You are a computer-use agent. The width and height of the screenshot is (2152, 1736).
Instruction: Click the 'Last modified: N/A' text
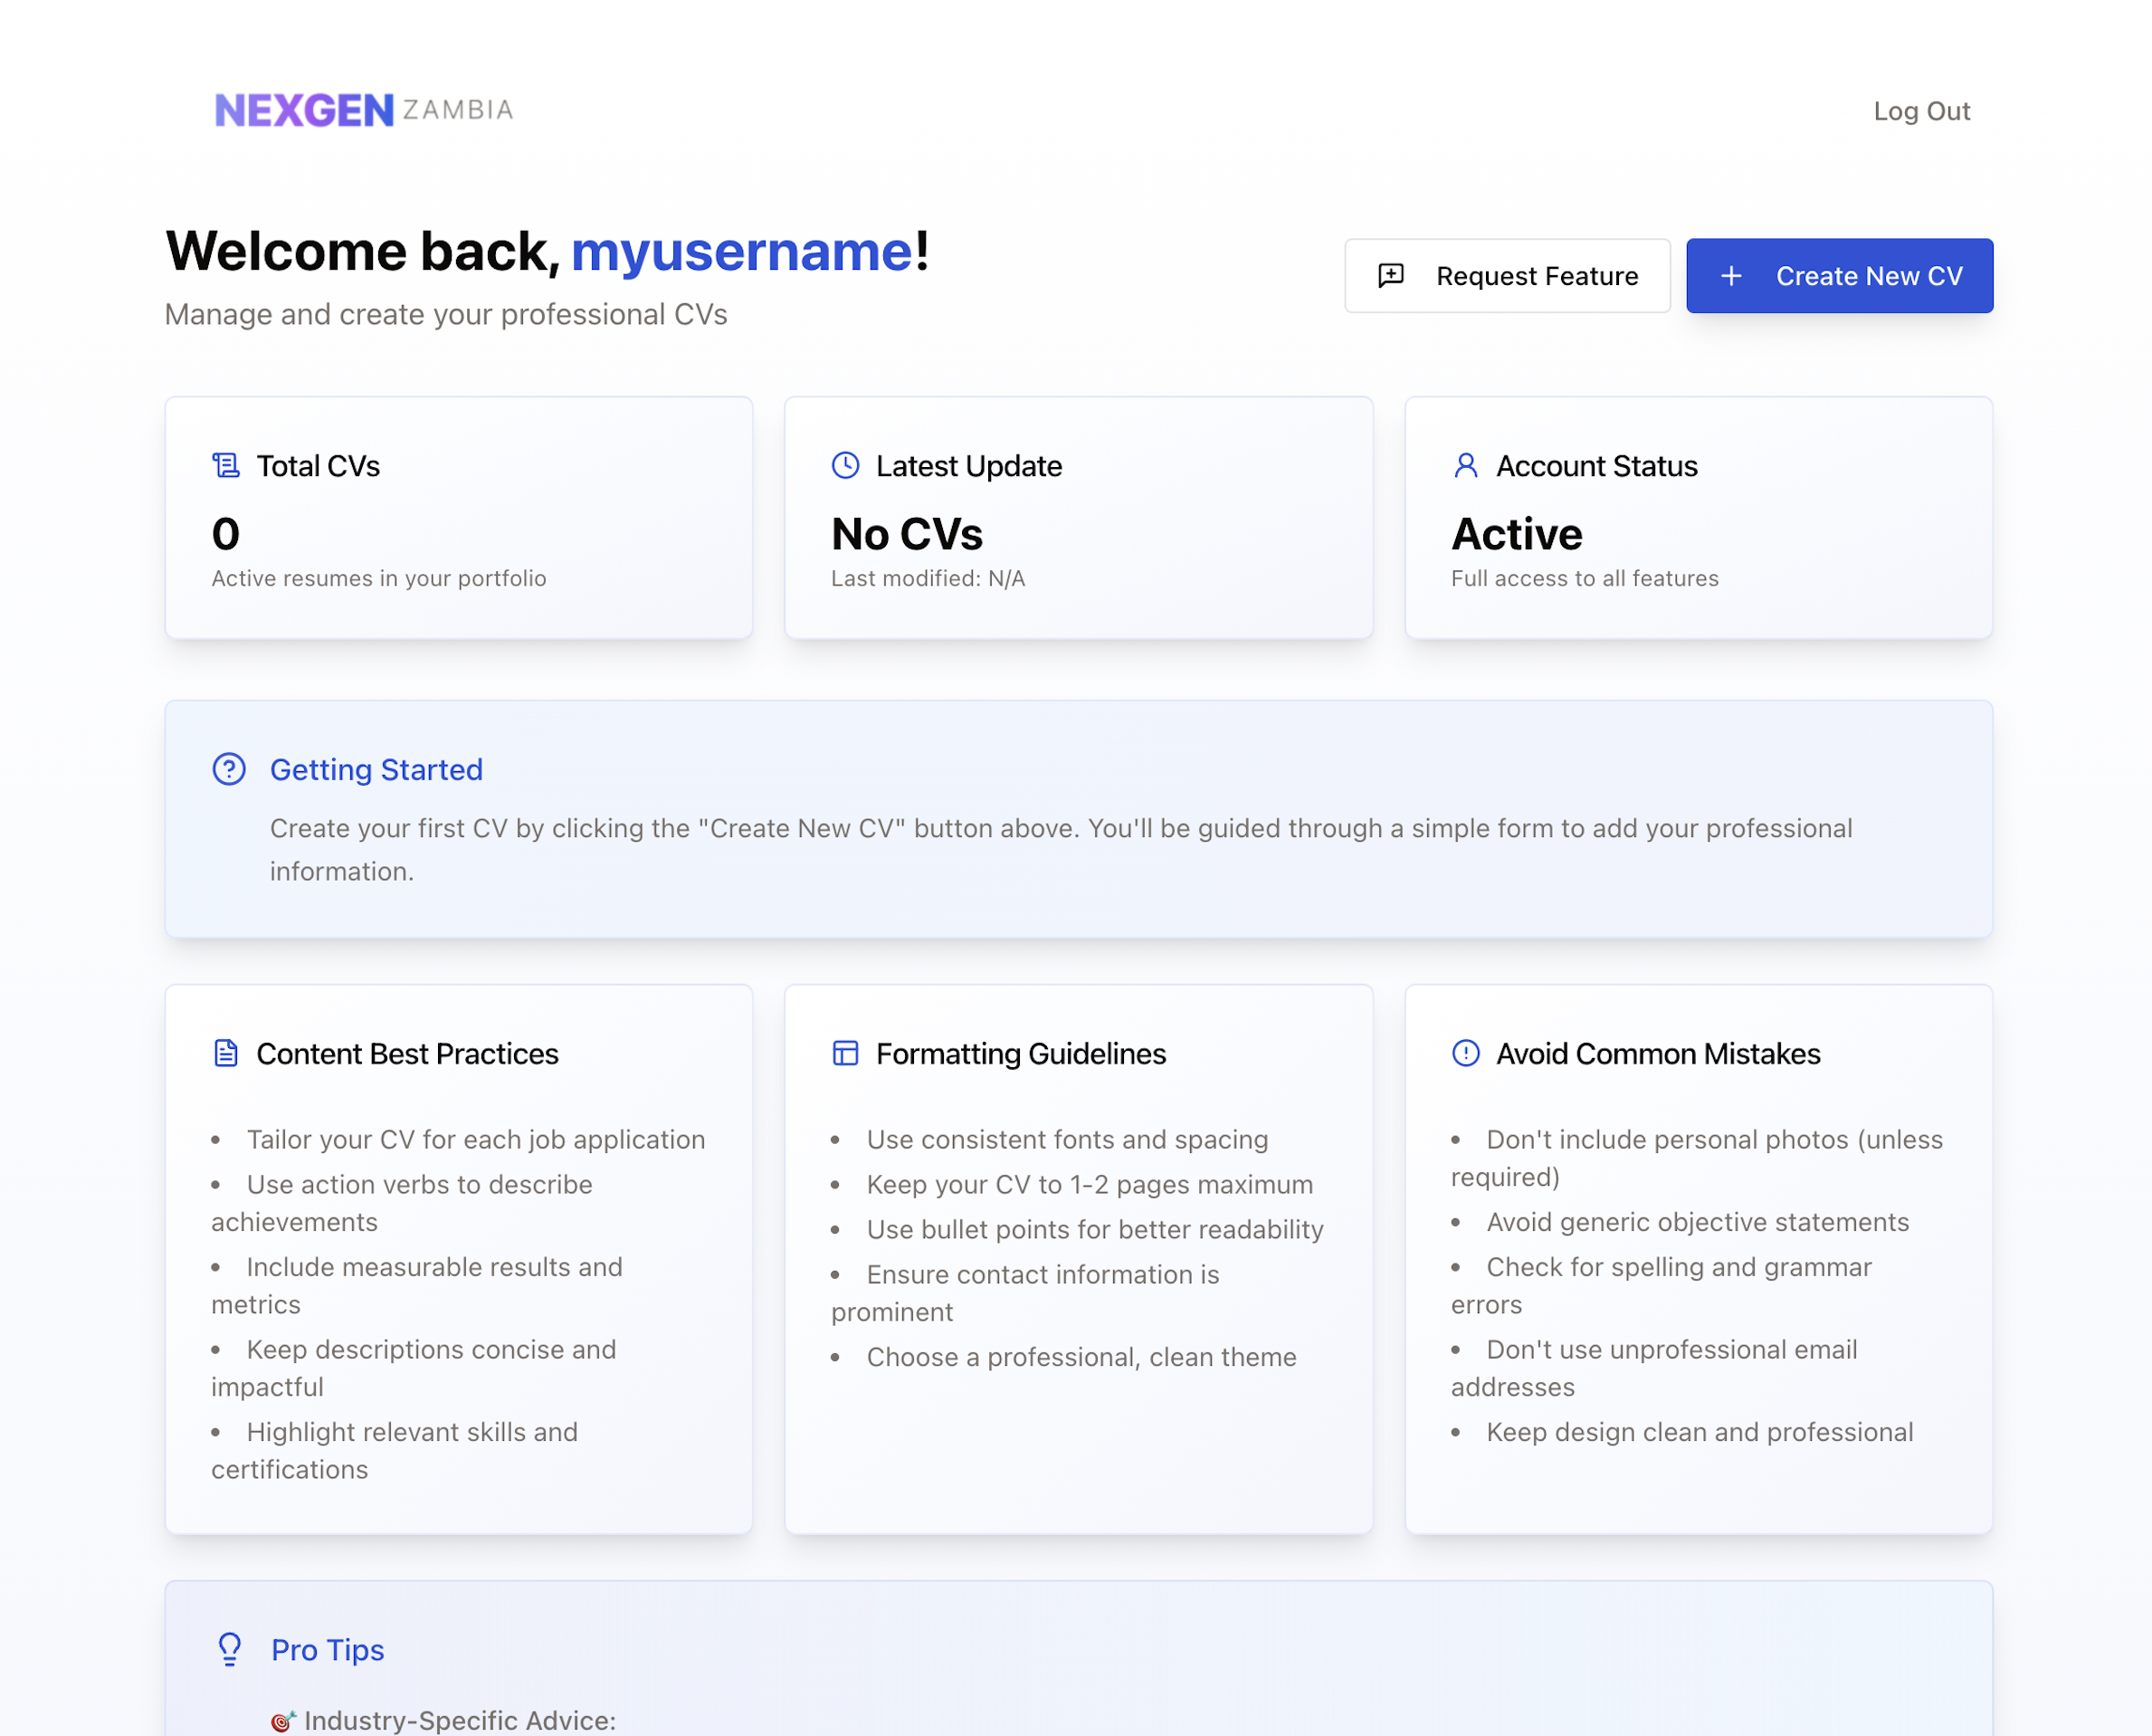tap(928, 578)
